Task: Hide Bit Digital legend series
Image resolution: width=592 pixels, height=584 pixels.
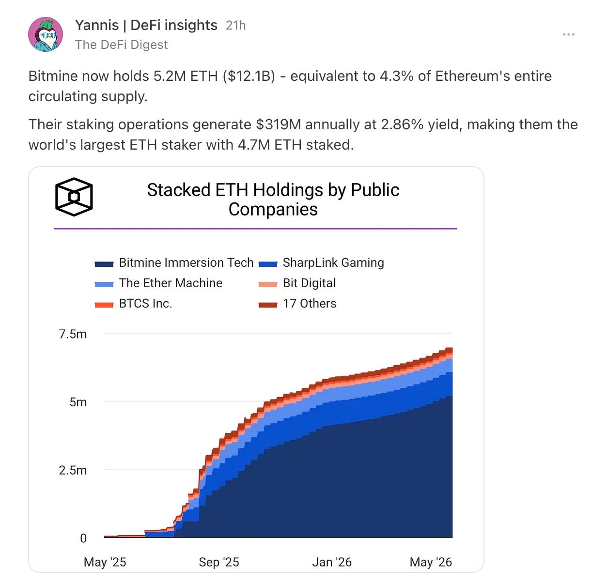Action: click(x=297, y=283)
